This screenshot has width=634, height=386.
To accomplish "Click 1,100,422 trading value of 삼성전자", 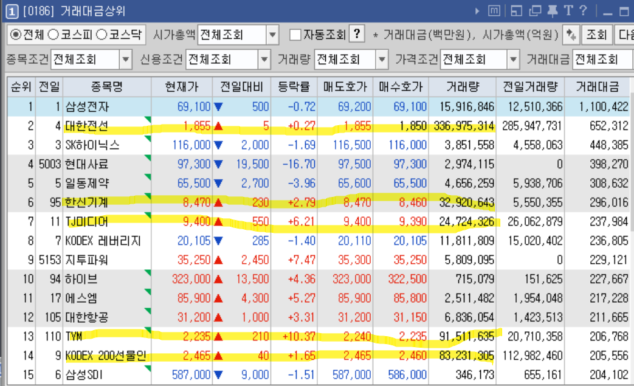I will (603, 107).
